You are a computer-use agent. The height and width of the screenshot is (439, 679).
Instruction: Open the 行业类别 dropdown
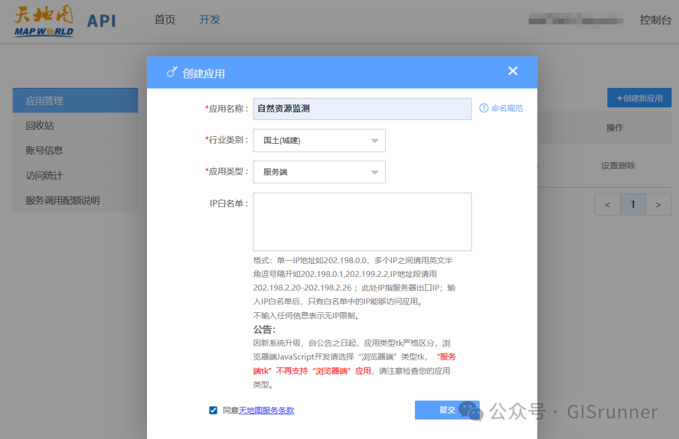319,141
